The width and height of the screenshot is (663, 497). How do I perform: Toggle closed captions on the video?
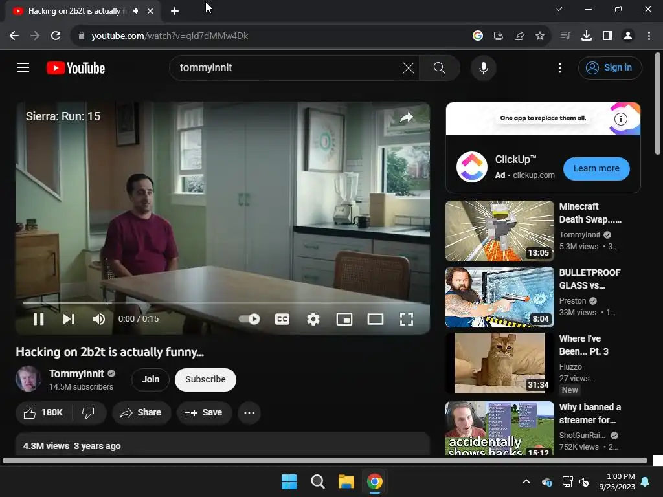tap(282, 319)
